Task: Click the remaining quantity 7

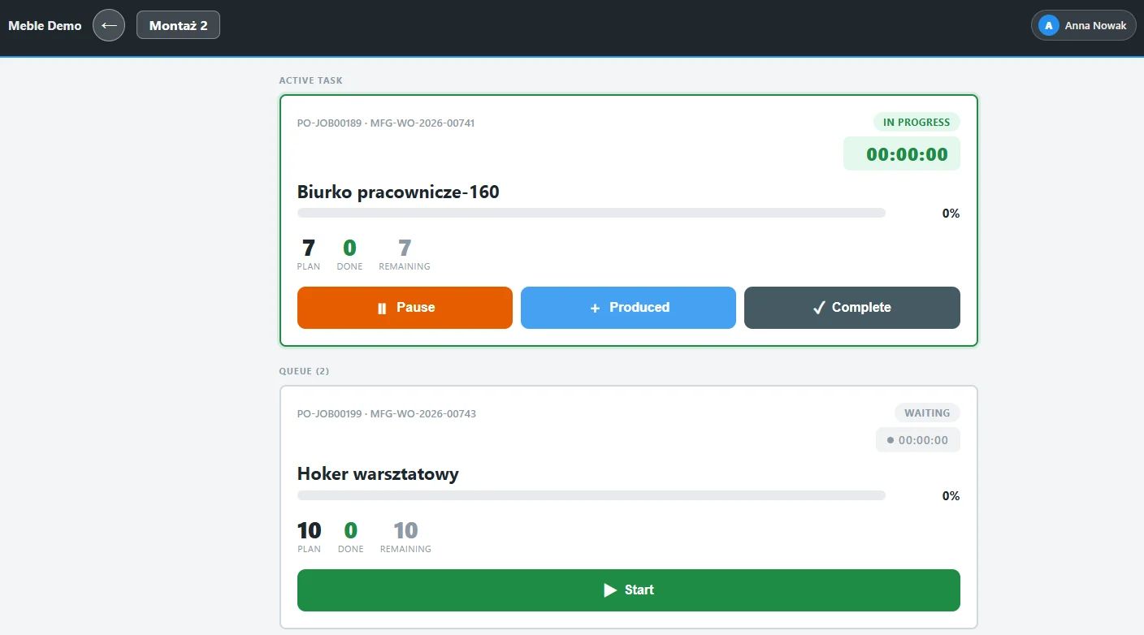Action: pos(405,248)
